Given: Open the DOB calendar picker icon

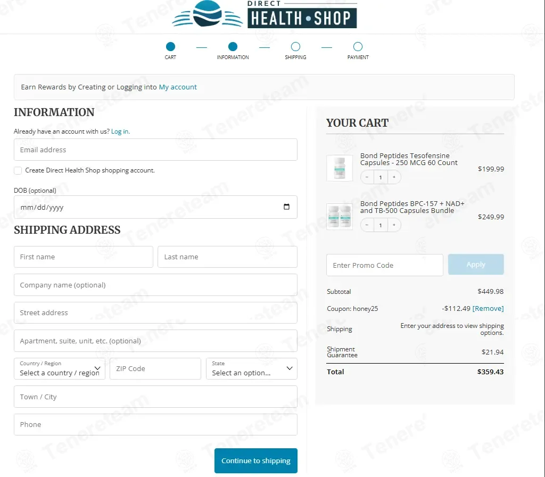Looking at the screenshot, I should pos(286,207).
